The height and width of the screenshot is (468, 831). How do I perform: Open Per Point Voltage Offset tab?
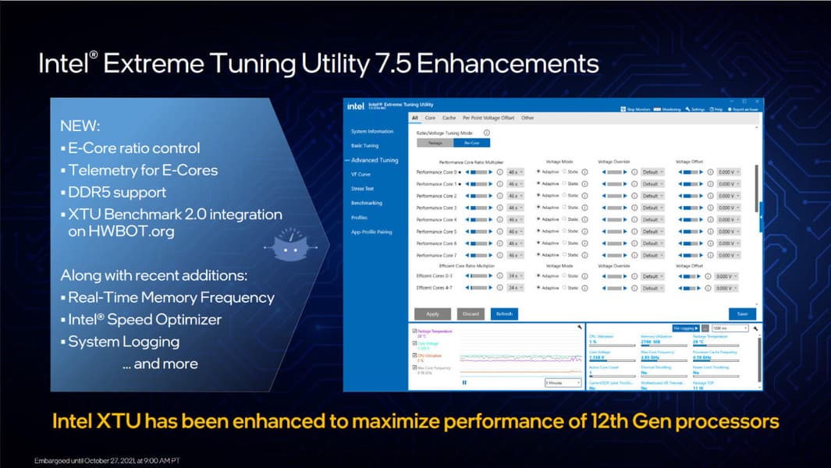click(488, 118)
